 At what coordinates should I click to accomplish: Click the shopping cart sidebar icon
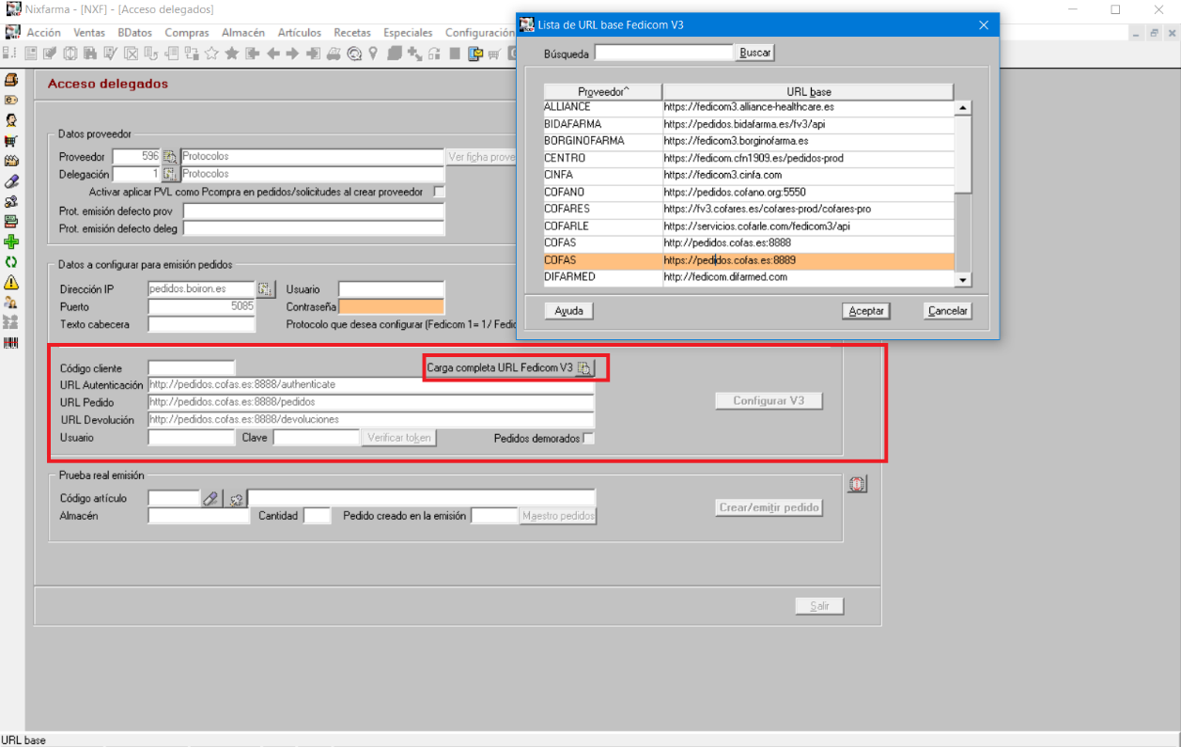tap(11, 141)
